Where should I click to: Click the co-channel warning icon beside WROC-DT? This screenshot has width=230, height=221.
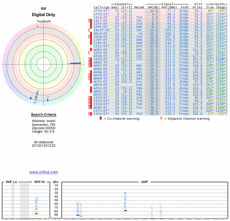[x=91, y=91]
